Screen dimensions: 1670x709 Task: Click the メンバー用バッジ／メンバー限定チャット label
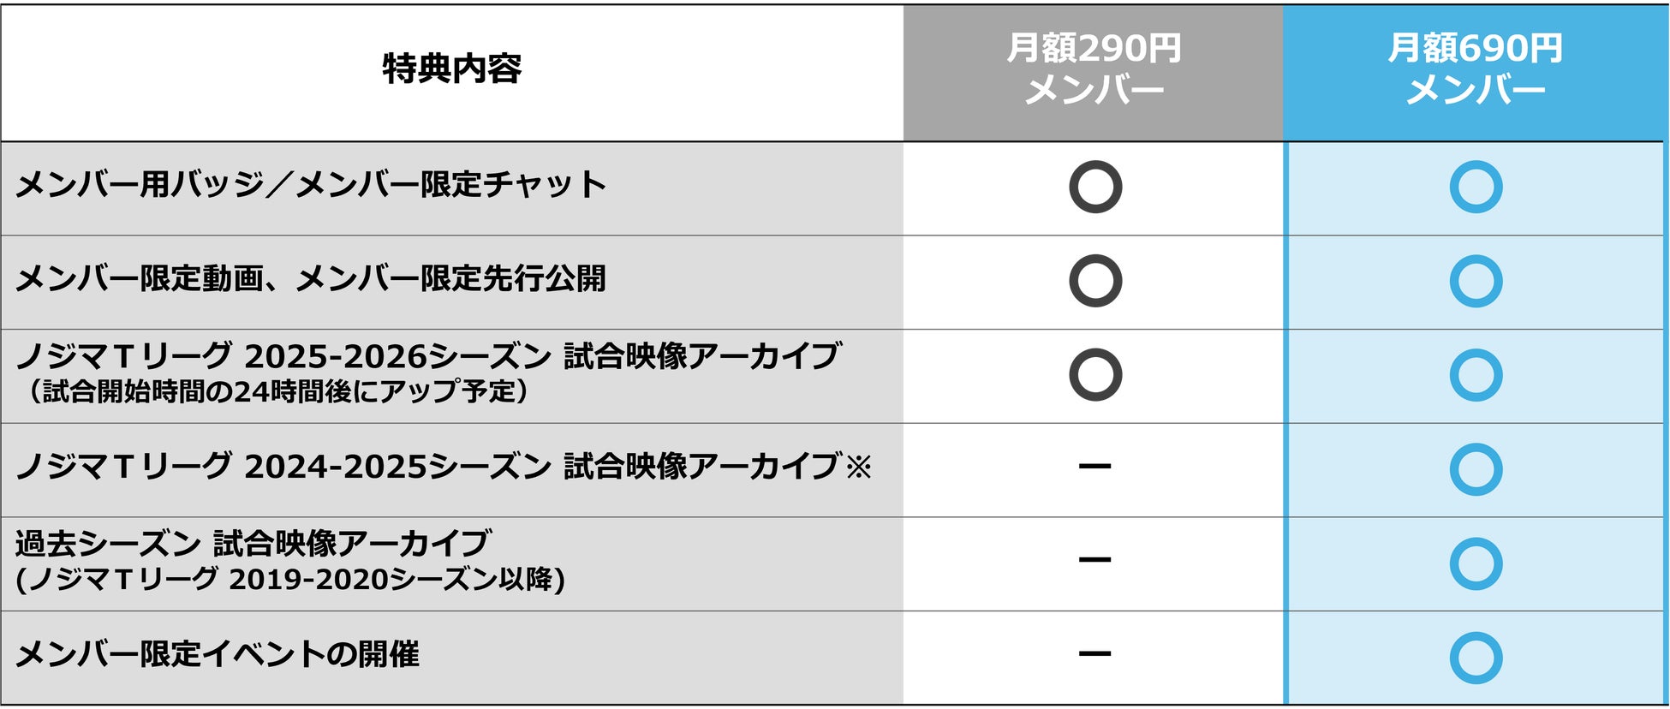(311, 185)
